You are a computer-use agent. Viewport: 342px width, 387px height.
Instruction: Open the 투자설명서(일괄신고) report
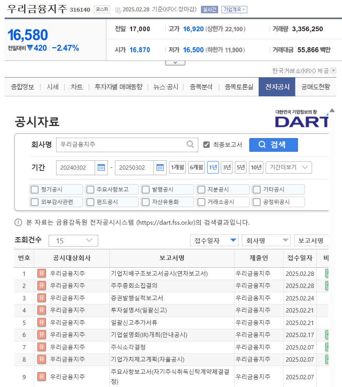139,310
